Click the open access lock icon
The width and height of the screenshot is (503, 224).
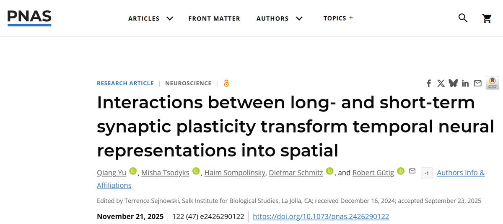coord(226,83)
